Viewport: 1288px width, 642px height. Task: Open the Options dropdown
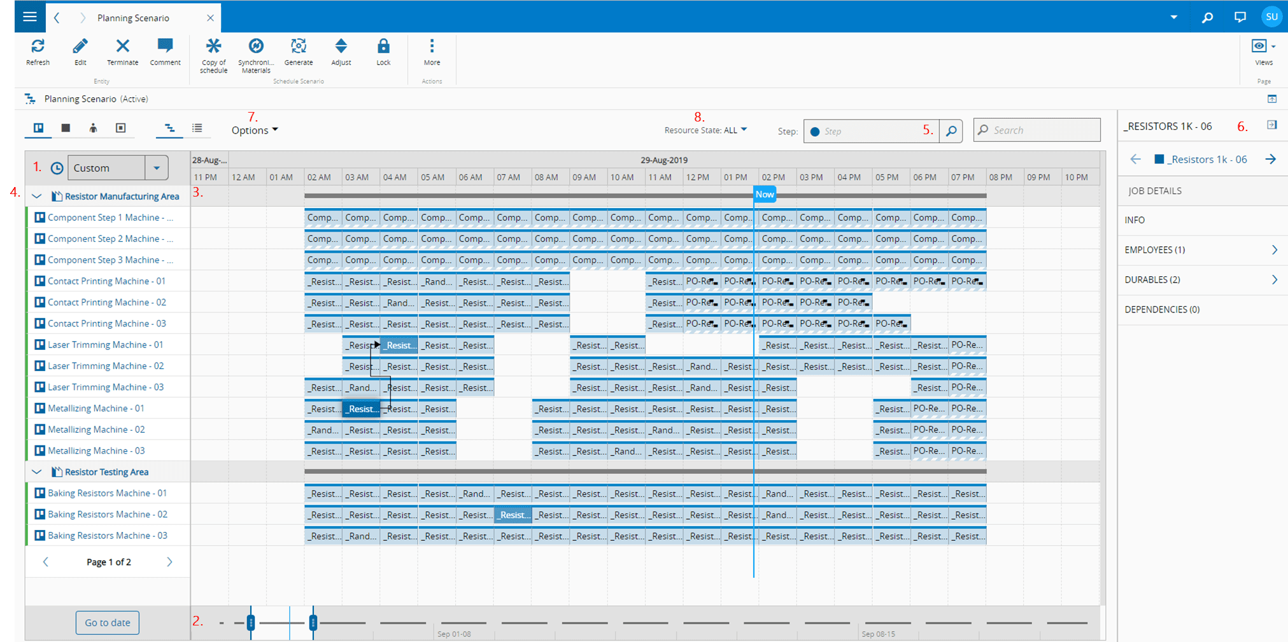tap(255, 130)
